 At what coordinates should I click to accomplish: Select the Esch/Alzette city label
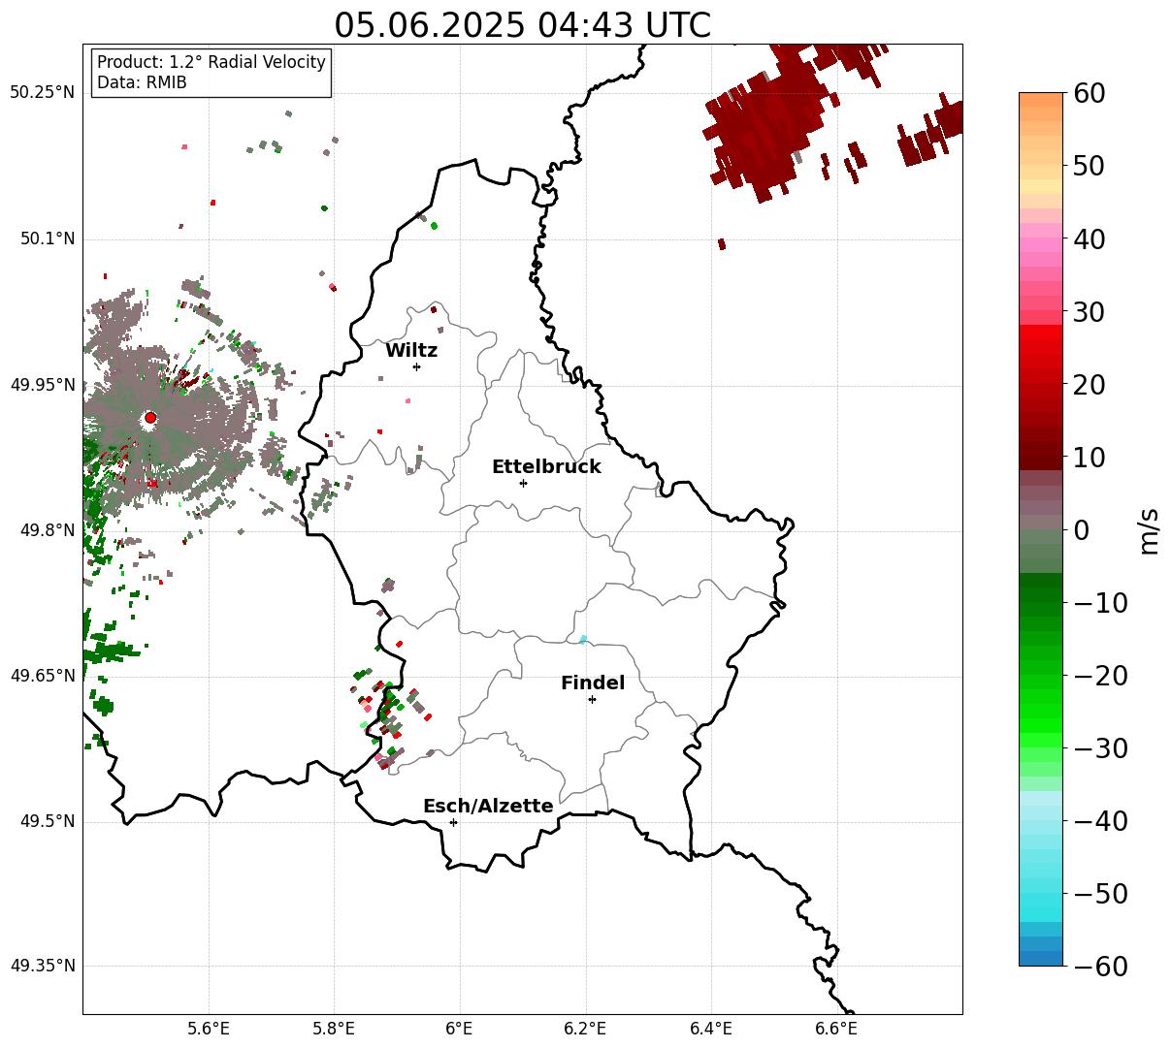[488, 807]
